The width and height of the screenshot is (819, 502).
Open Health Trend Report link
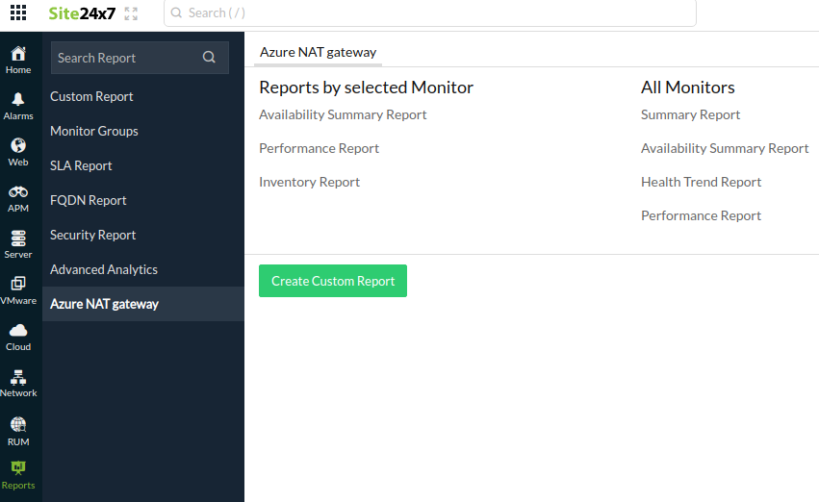coord(701,182)
